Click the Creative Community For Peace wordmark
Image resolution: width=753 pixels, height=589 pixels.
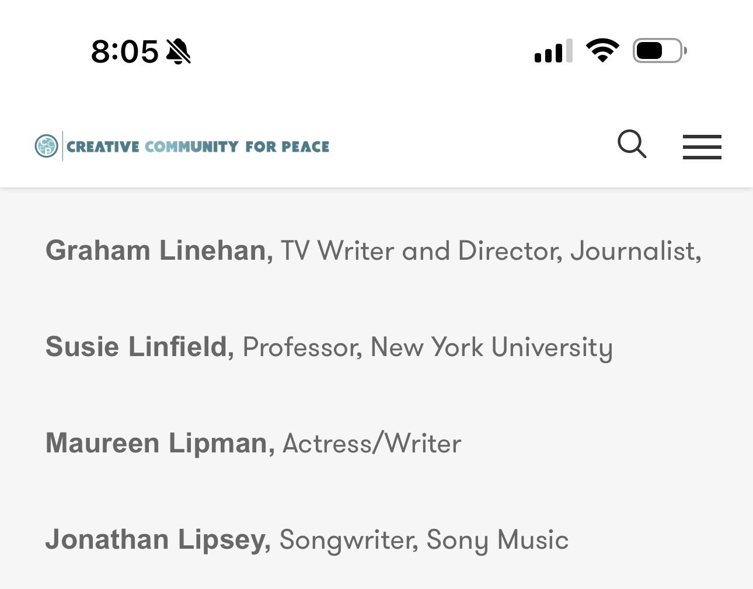coord(198,147)
